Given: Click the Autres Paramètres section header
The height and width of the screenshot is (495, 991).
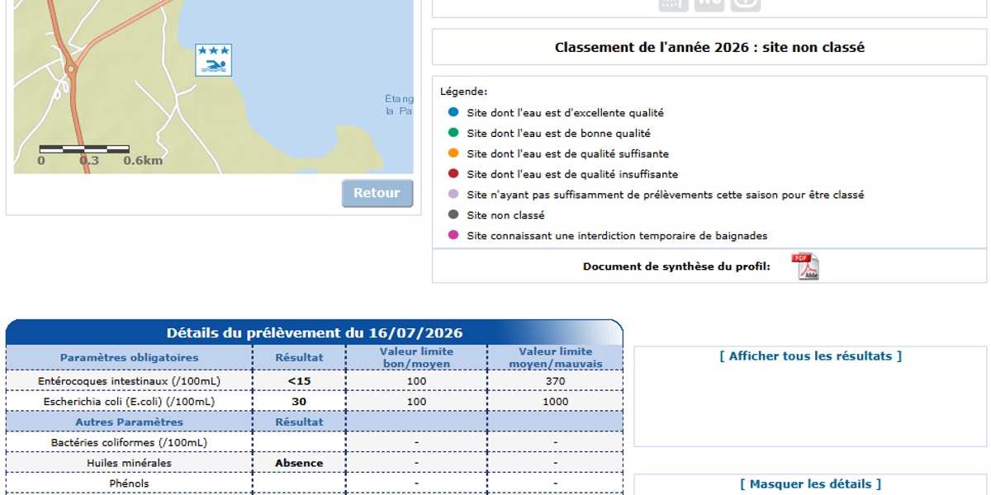Looking at the screenshot, I should 129,422.
